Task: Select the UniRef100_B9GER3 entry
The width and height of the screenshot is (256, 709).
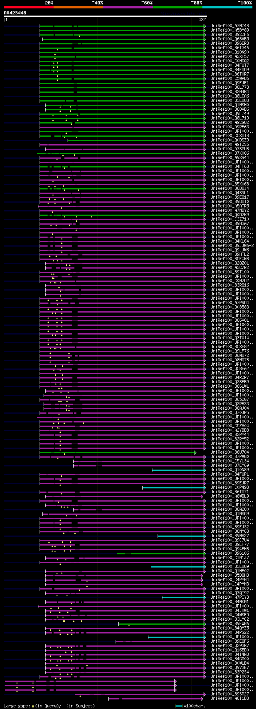Action: (230, 44)
